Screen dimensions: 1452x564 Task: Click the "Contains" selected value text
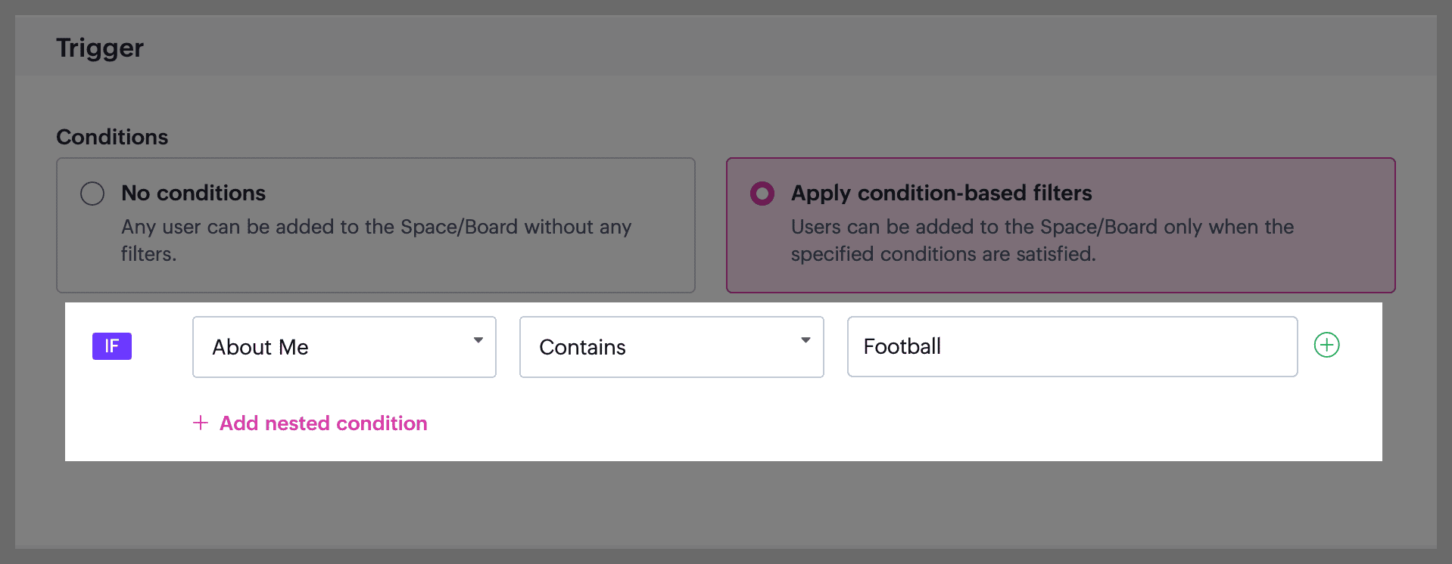tap(582, 347)
